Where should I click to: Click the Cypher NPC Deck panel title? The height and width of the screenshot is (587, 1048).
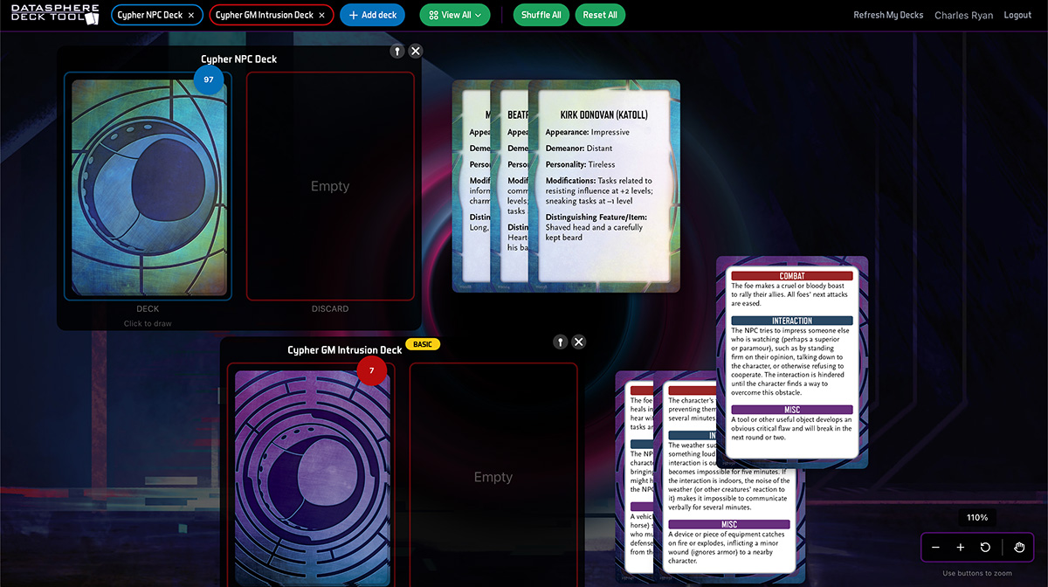pyautogui.click(x=238, y=59)
